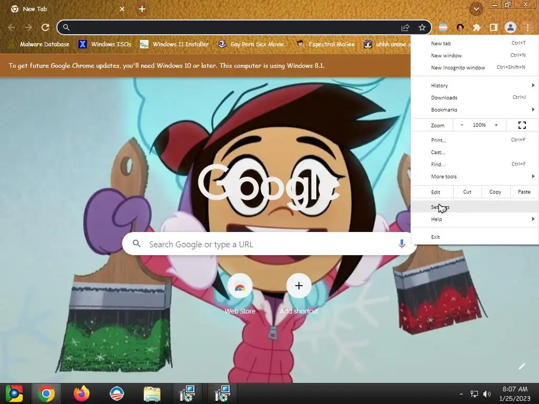Image resolution: width=539 pixels, height=404 pixels.
Task: Choose Cast... from the menu
Action: pyautogui.click(x=475, y=152)
